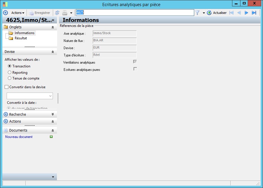Select the Informations tree item
Viewport: 263px width, 188px height.
click(25, 33)
